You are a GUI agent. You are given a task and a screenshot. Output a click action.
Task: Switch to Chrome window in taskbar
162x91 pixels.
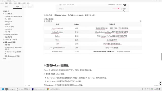53,89
